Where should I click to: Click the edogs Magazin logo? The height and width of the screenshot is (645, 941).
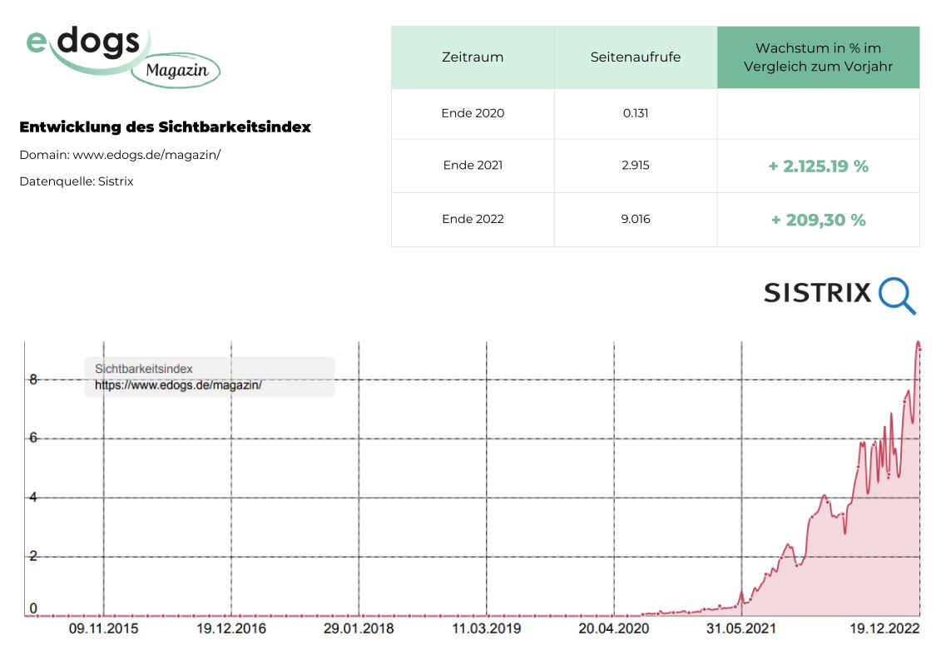tap(122, 55)
